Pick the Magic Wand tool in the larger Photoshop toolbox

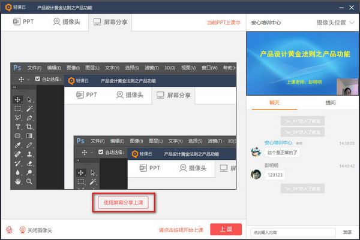point(29,108)
